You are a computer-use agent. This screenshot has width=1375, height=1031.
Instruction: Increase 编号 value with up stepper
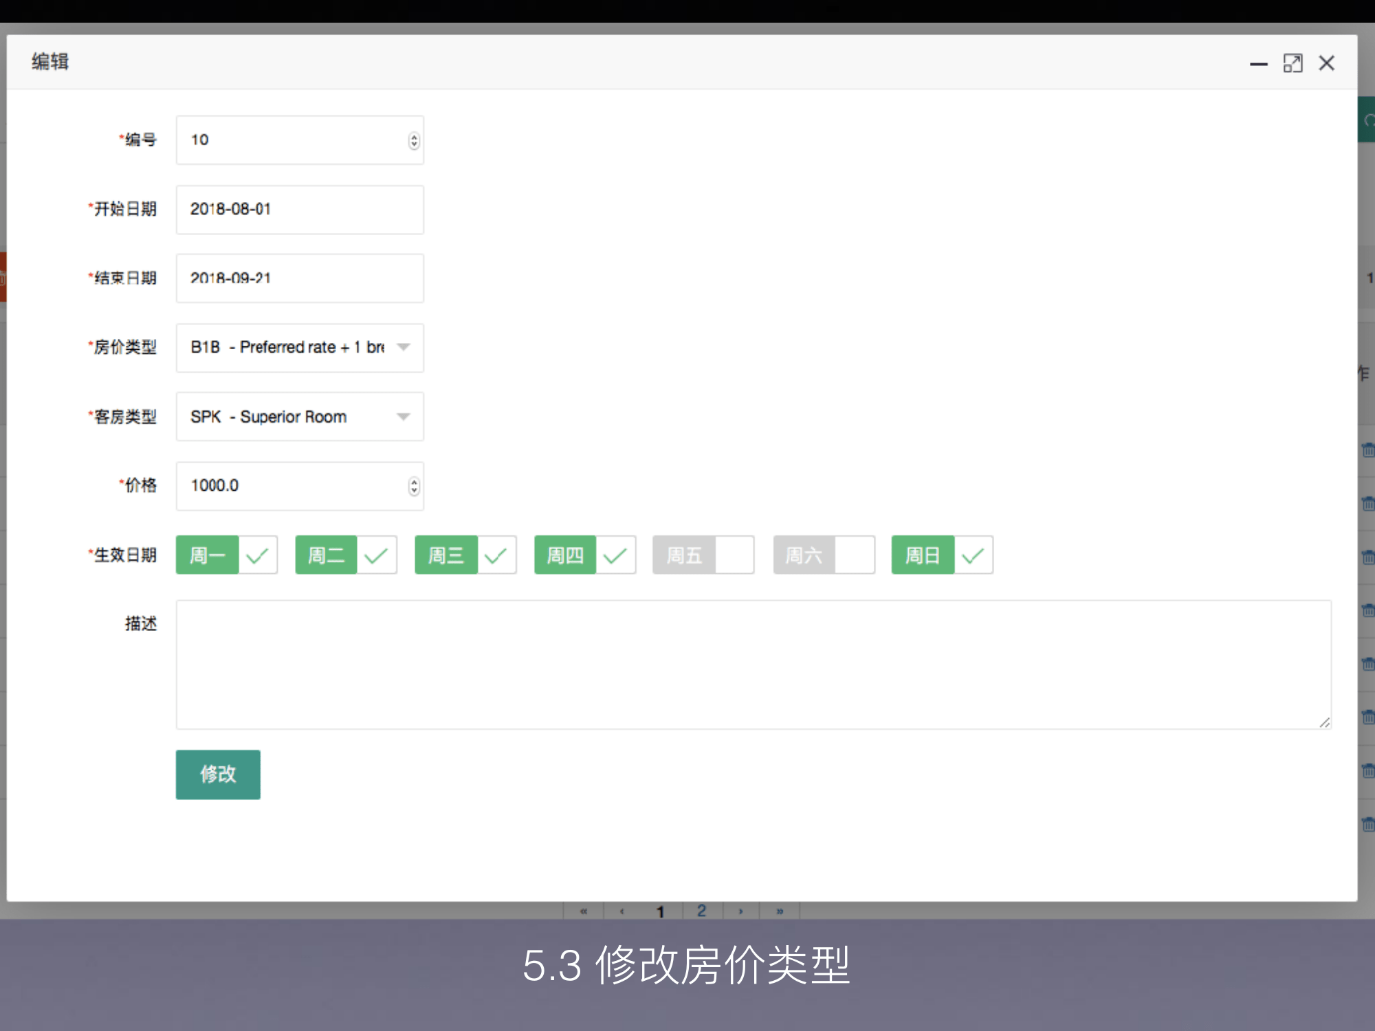coord(413,136)
